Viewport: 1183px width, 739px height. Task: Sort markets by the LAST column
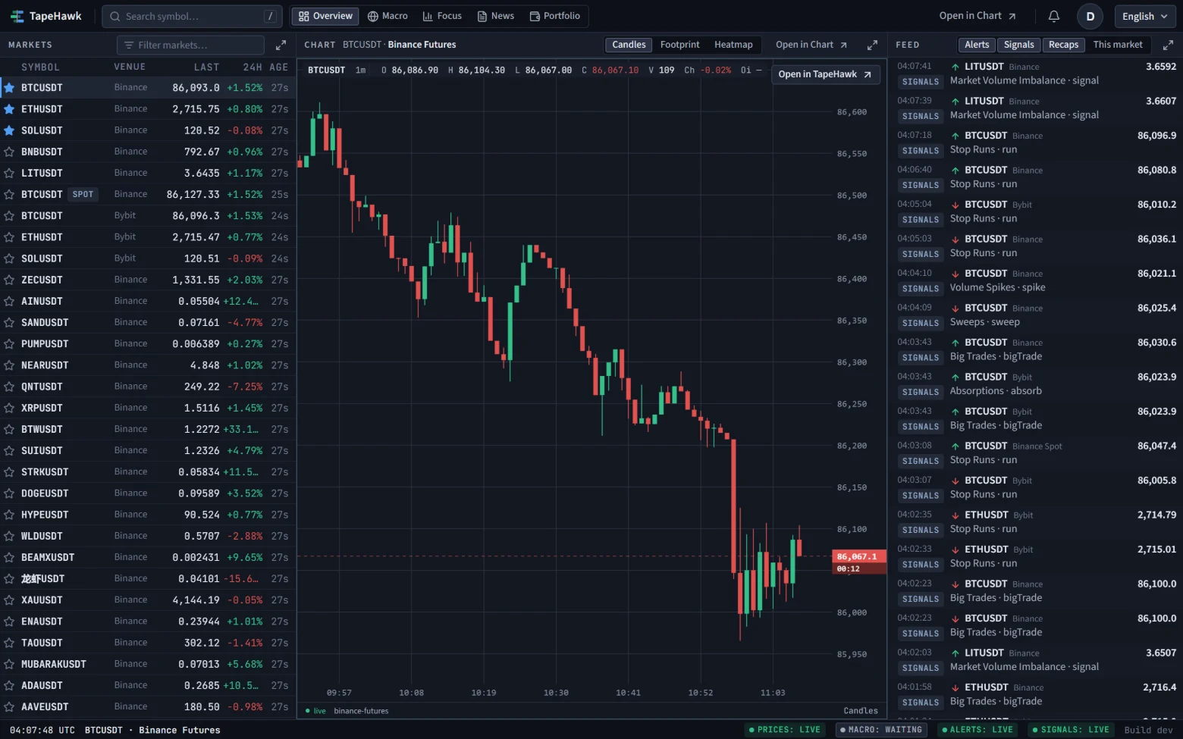[x=206, y=67]
